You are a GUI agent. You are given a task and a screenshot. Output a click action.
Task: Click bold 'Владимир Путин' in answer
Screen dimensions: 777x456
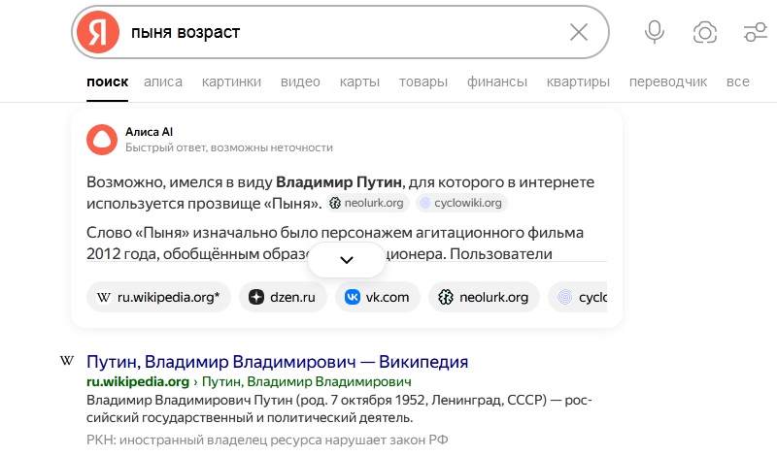[x=338, y=182]
